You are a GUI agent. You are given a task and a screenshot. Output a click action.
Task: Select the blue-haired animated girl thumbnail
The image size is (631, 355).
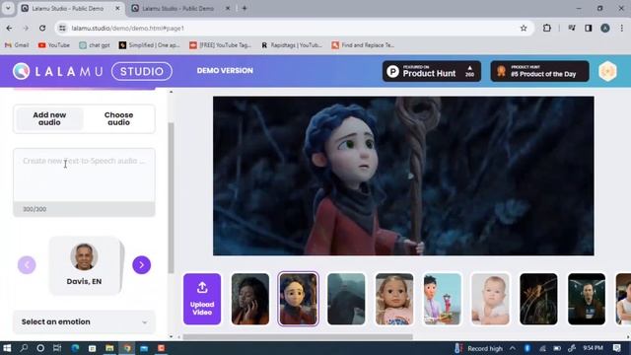click(x=298, y=299)
